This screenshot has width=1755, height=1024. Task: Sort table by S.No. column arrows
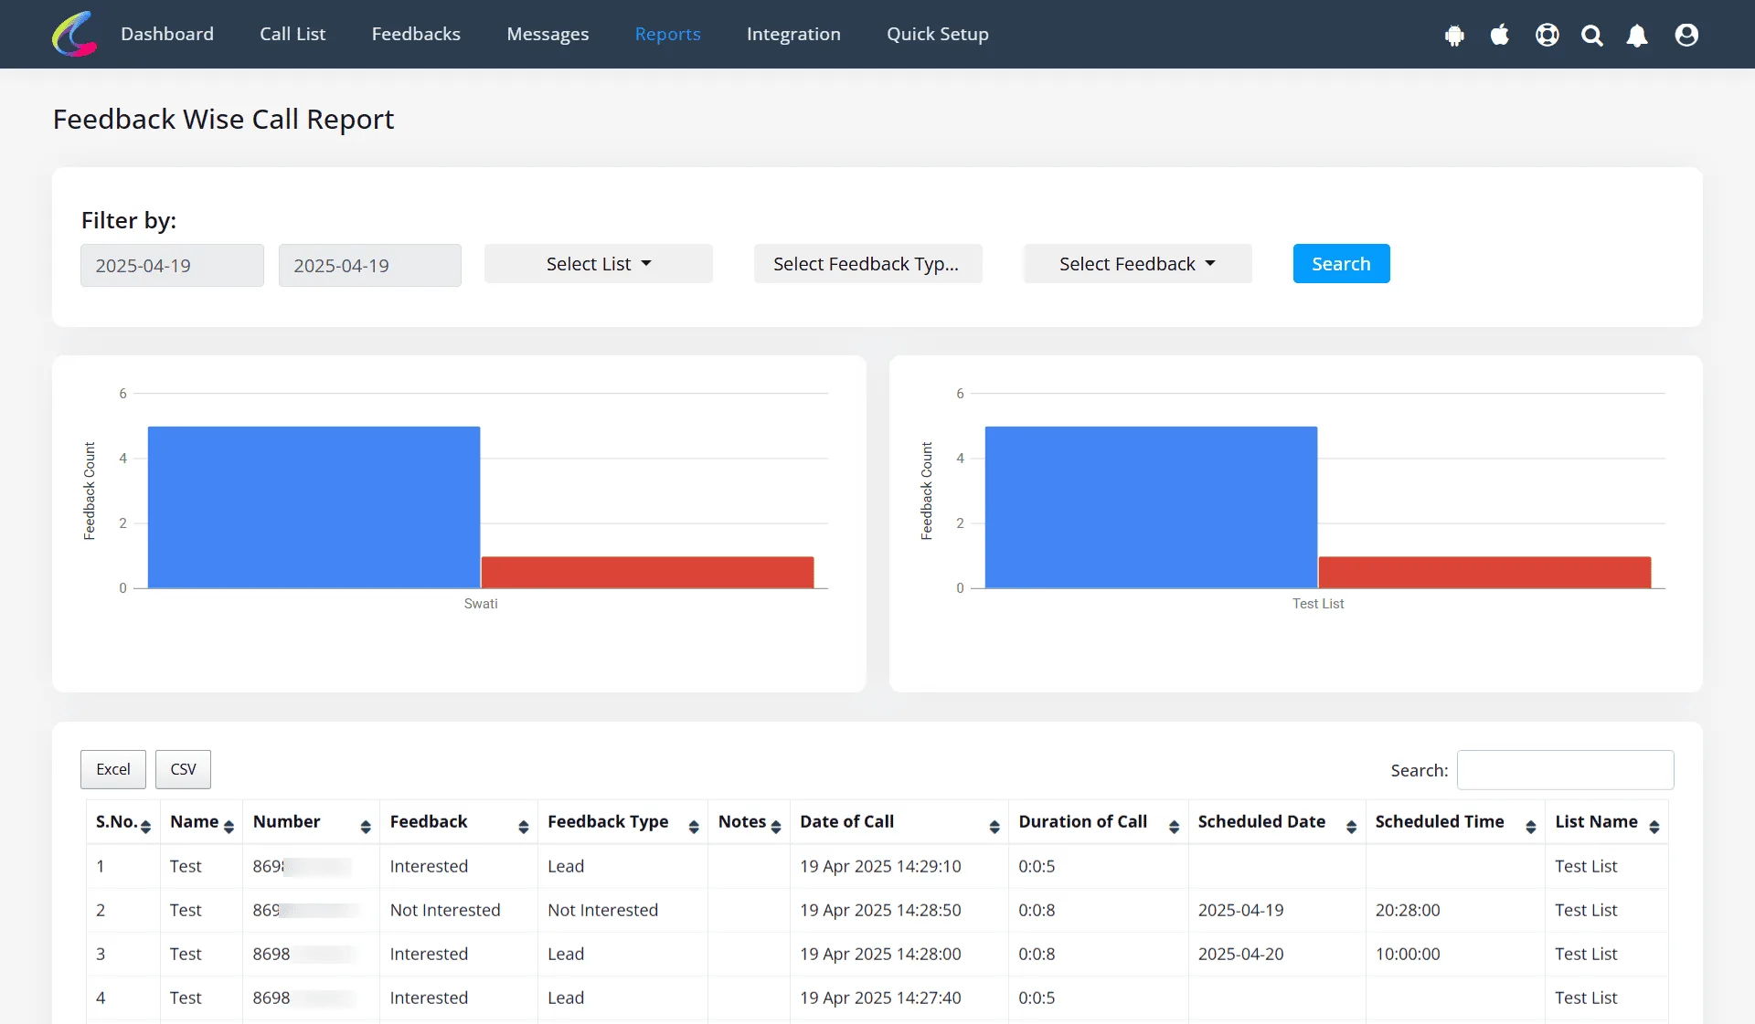(145, 827)
